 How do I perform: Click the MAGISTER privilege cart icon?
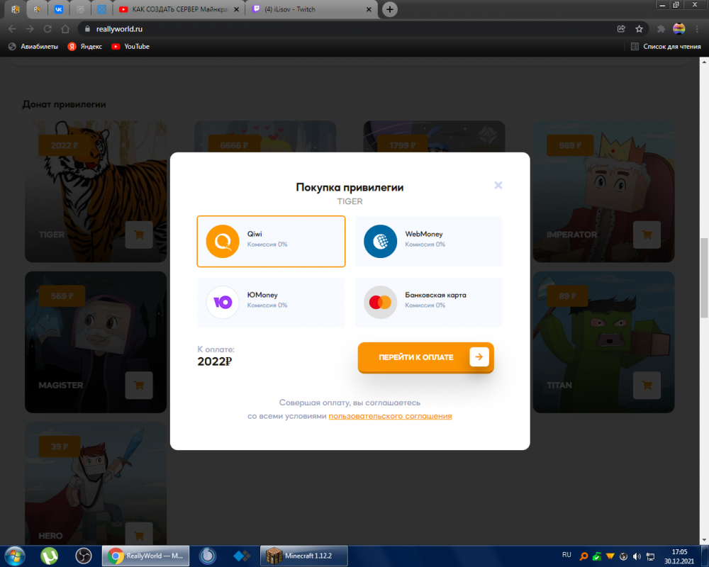tap(139, 386)
